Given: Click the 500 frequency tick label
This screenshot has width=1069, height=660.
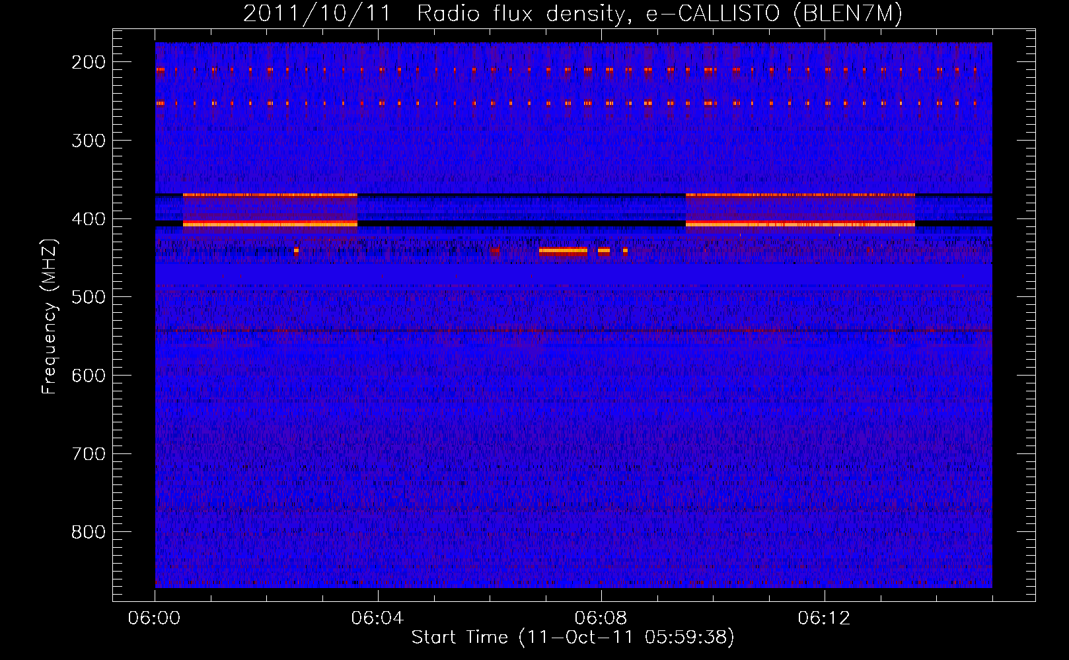Looking at the screenshot, I should point(89,297).
